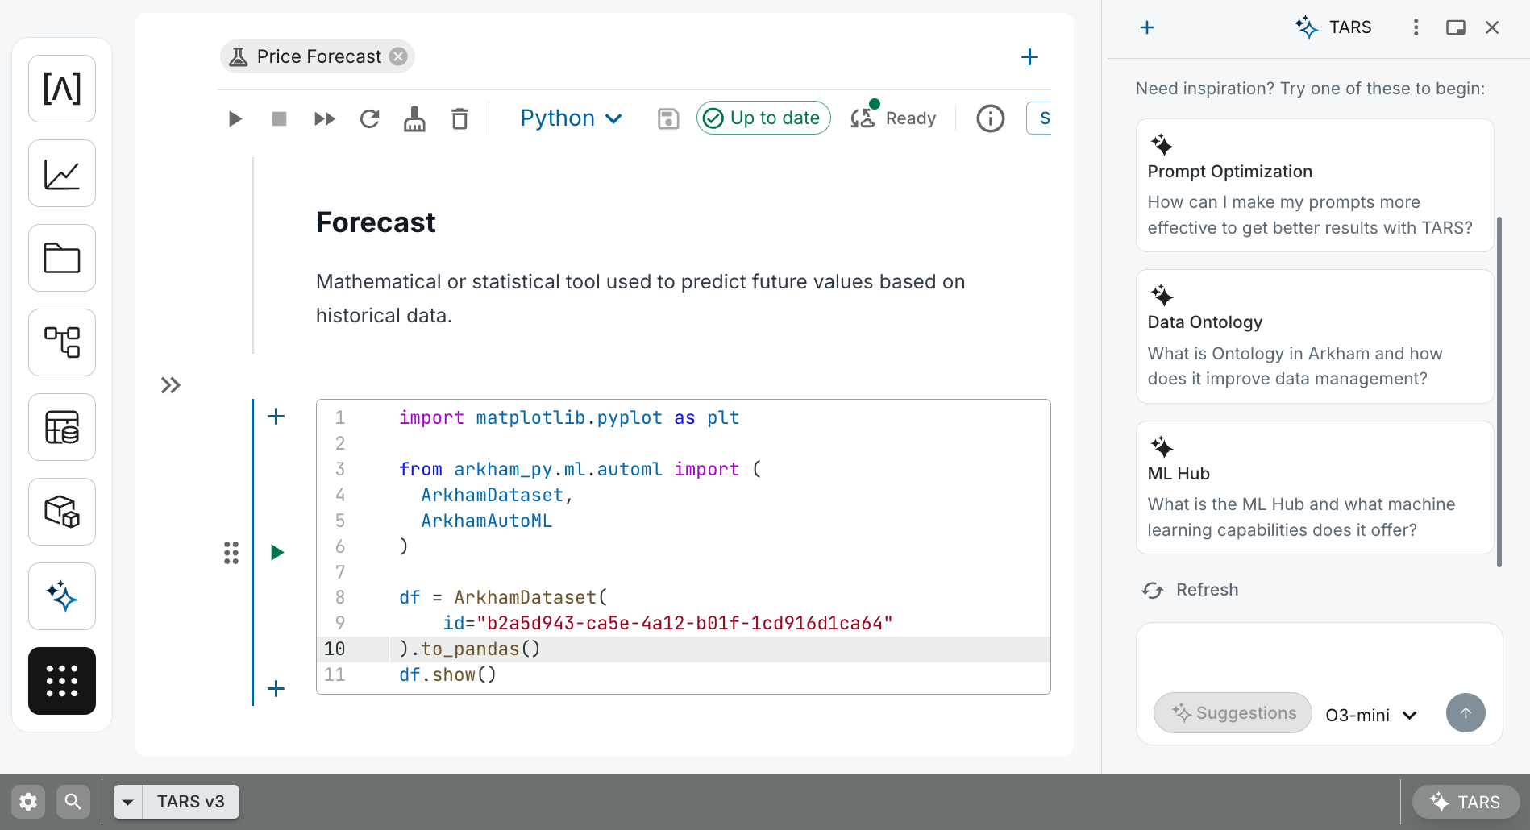The image size is (1530, 830).
Task: Open the pipeline workflow sidebar icon
Action: tap(62, 342)
